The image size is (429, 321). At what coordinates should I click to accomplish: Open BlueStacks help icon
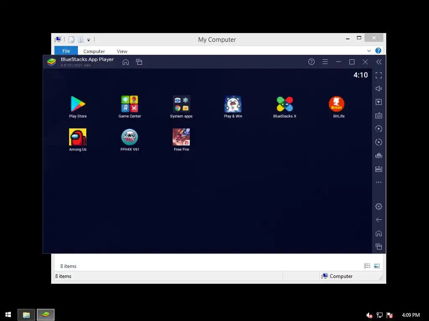(311, 62)
